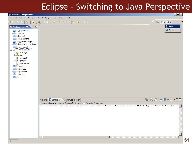Click the Last Edit Location icon
Viewport: 192px width, 144px height.
[74, 22]
